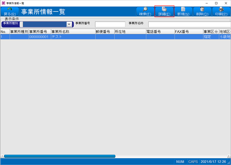Viewport: 231px width, 165px height.
Task: Click the 事業所名称 column header
Action: [x=73, y=32]
